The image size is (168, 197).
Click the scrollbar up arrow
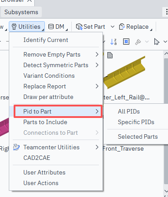pyautogui.click(x=166, y=54)
